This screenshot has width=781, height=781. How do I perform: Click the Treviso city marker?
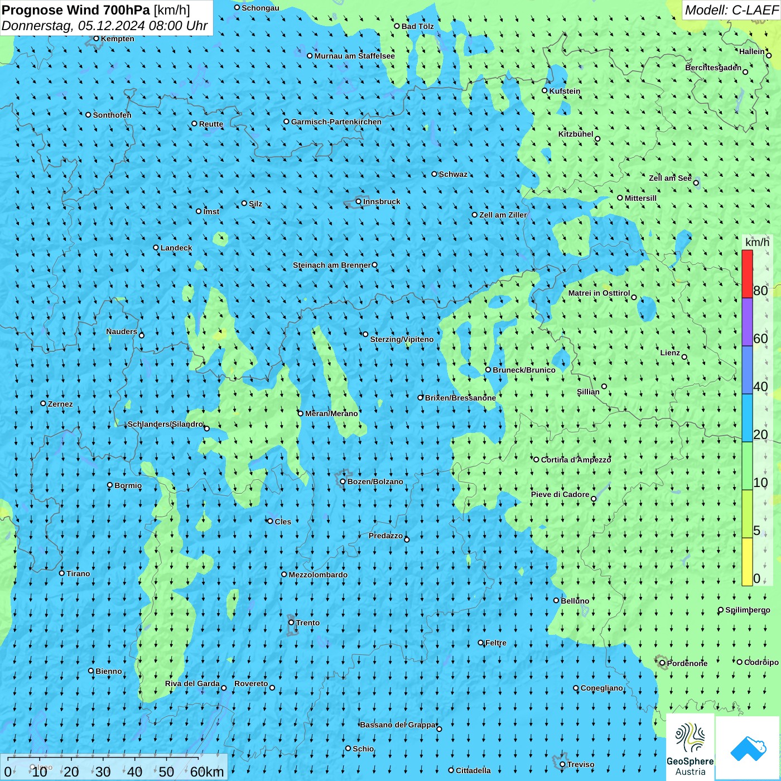[x=562, y=764]
